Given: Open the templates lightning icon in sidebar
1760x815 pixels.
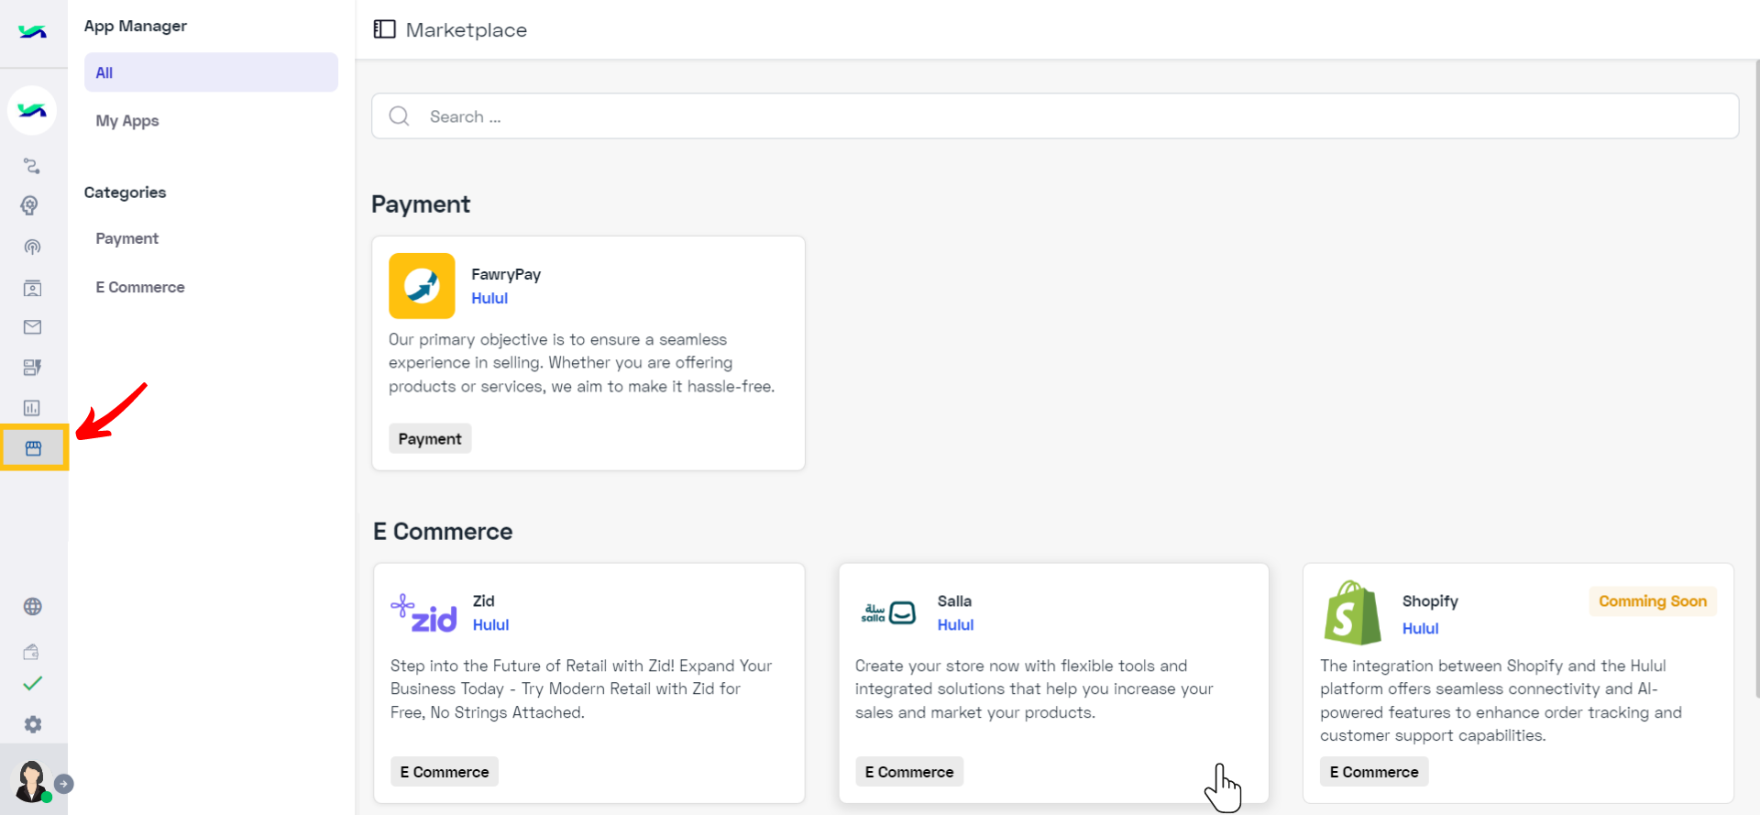Looking at the screenshot, I should pyautogui.click(x=32, y=368).
